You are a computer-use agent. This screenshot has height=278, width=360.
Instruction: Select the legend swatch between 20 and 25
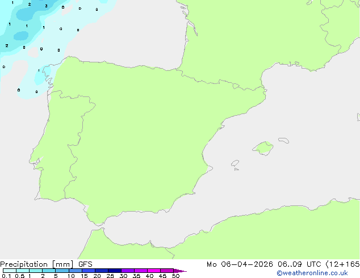click(x=102, y=271)
